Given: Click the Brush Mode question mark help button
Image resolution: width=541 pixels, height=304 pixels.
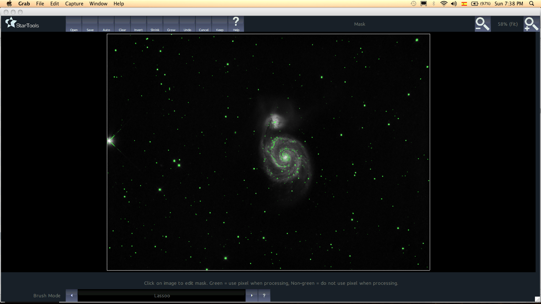Looking at the screenshot, I should tap(264, 296).
